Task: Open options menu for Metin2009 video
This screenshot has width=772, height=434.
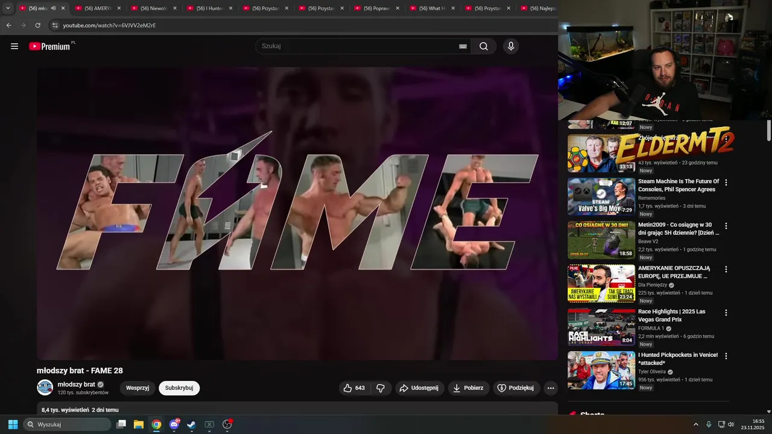Action: [x=726, y=226]
